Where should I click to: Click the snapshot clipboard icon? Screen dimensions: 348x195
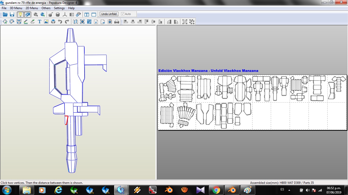coord(110,22)
